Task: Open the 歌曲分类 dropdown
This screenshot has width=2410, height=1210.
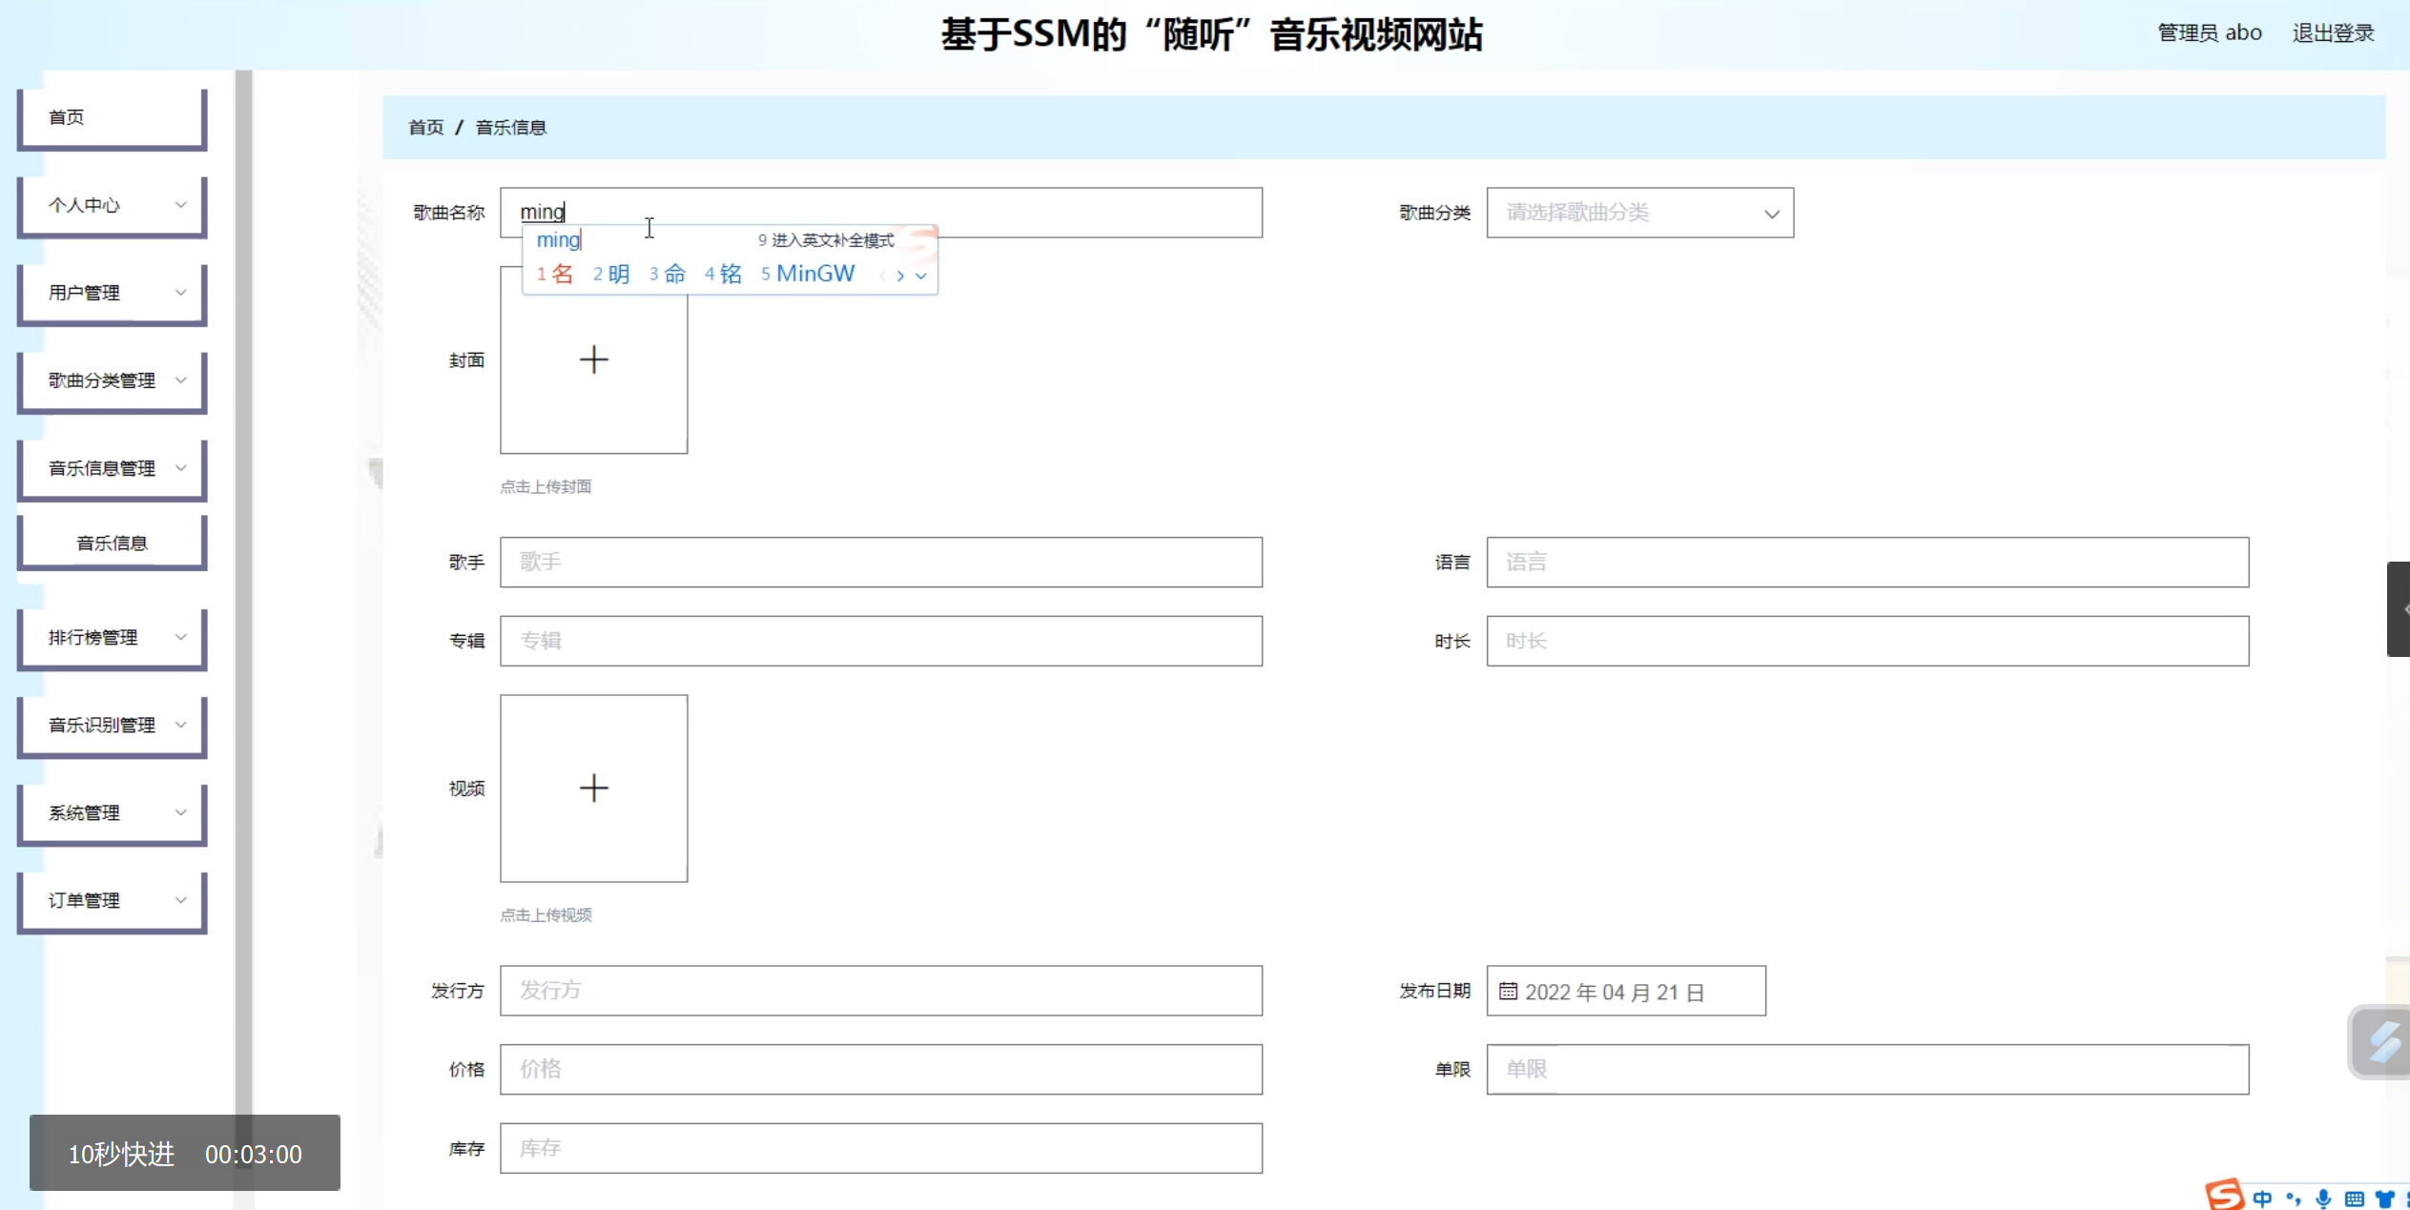Action: point(1639,213)
